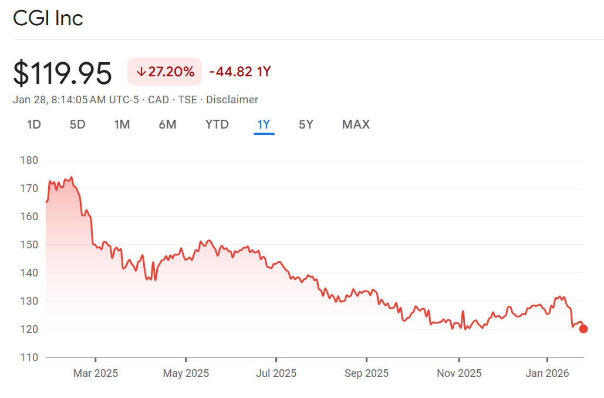Click the red endpoint dot on chart

pyautogui.click(x=583, y=329)
